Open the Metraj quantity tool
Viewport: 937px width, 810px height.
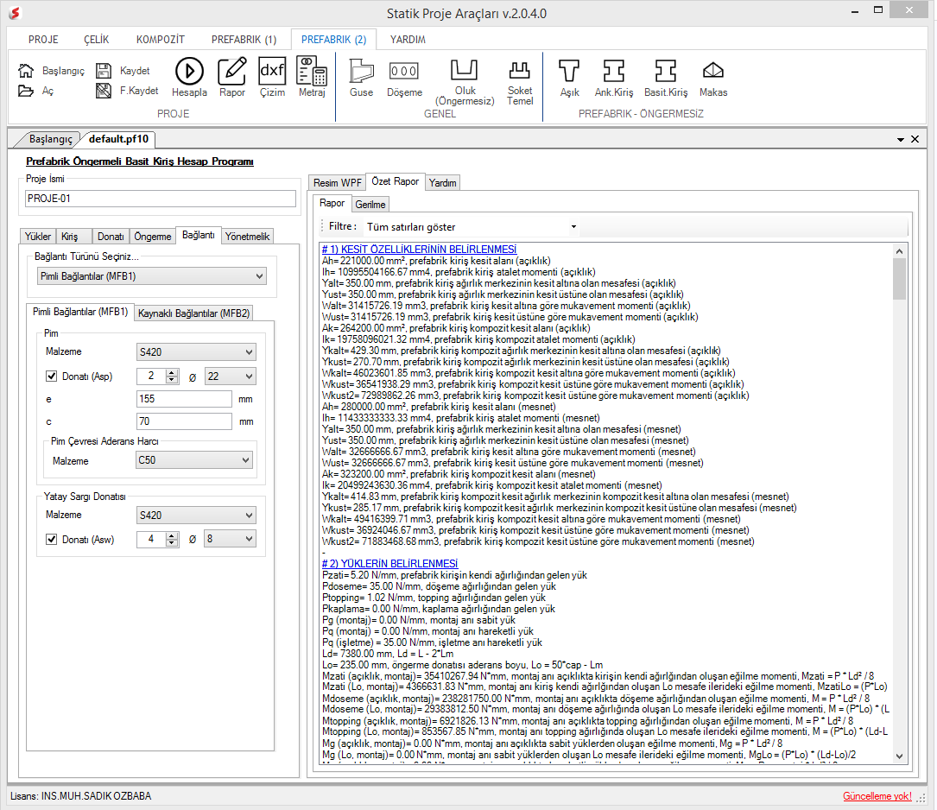pos(312,71)
